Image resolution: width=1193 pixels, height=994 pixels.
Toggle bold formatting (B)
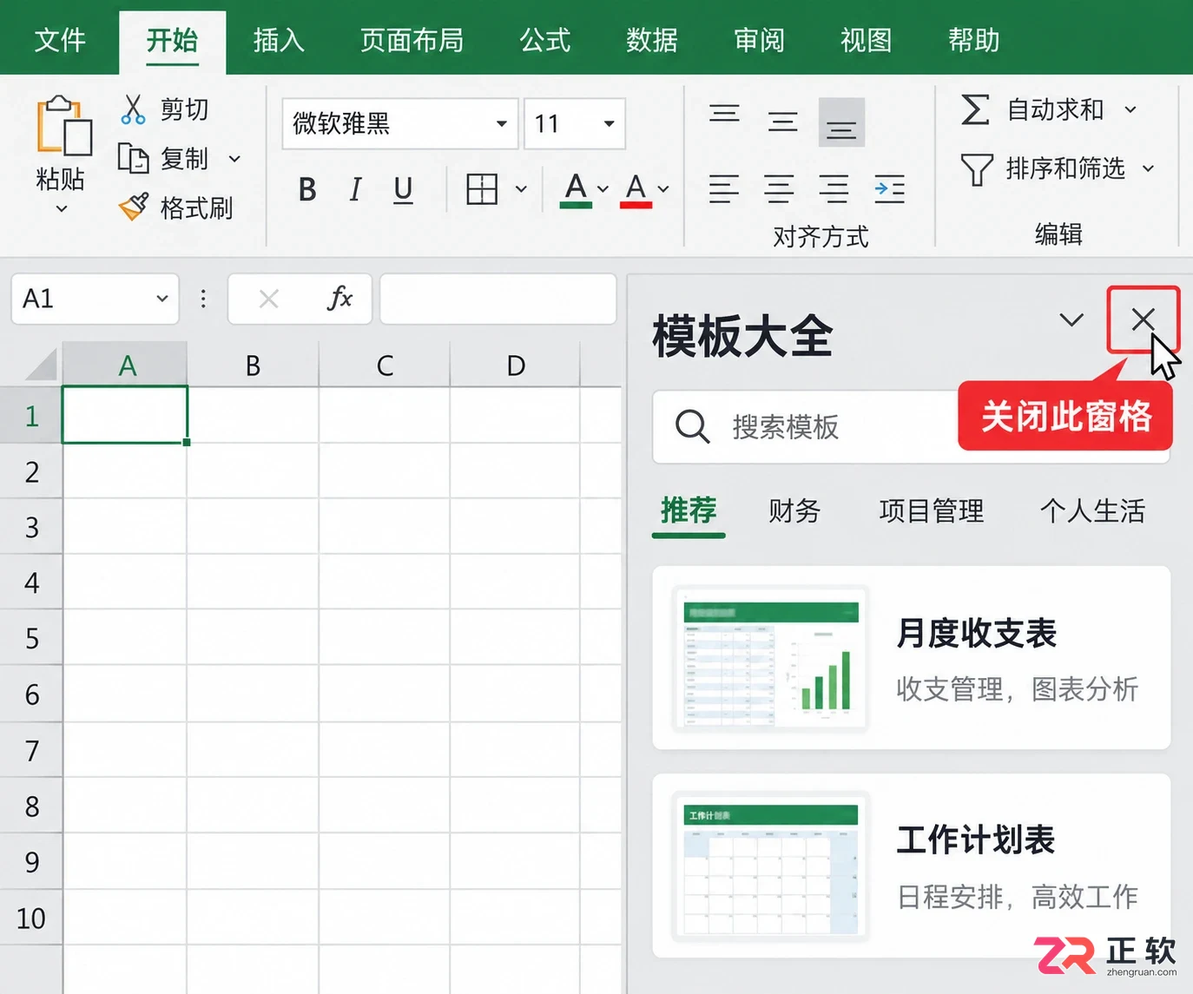coord(307,189)
